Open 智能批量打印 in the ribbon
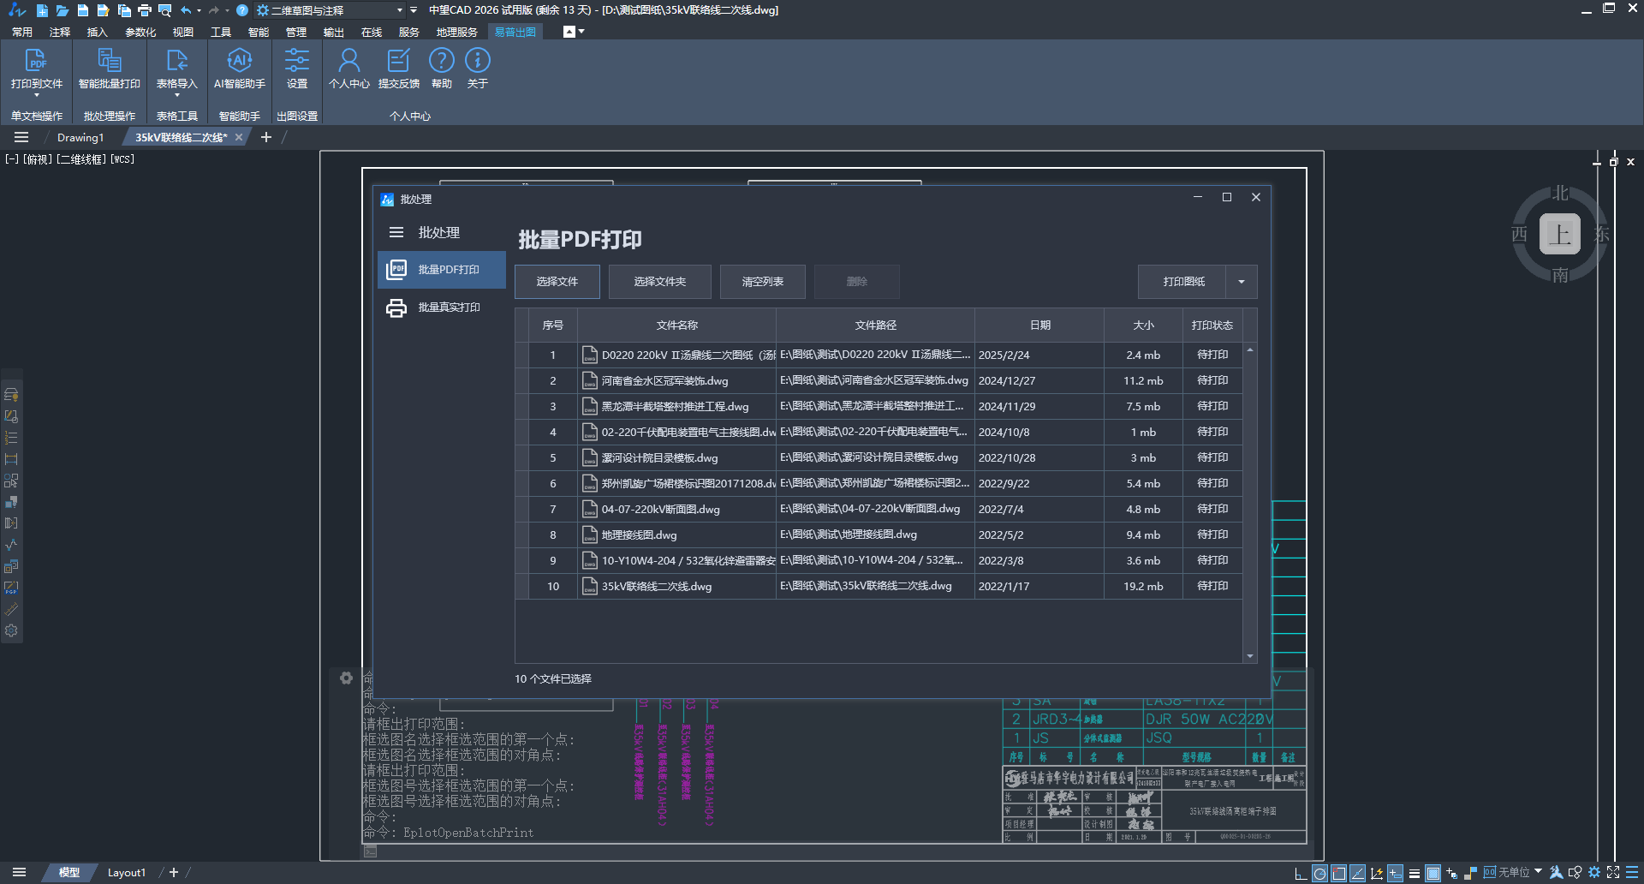 (x=109, y=62)
